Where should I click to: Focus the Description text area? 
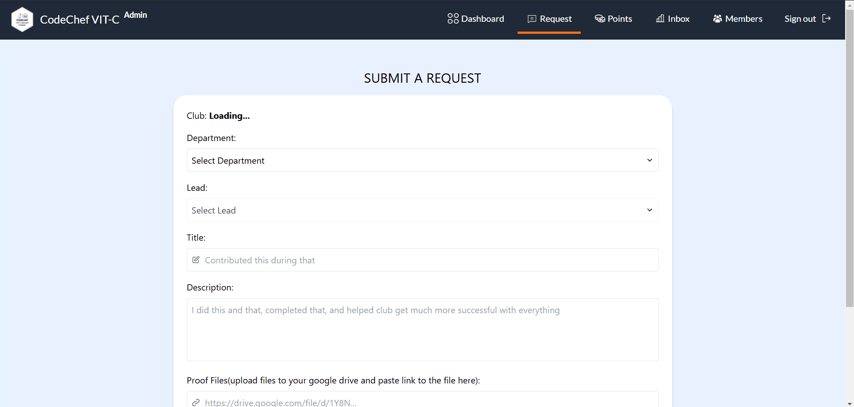click(422, 330)
